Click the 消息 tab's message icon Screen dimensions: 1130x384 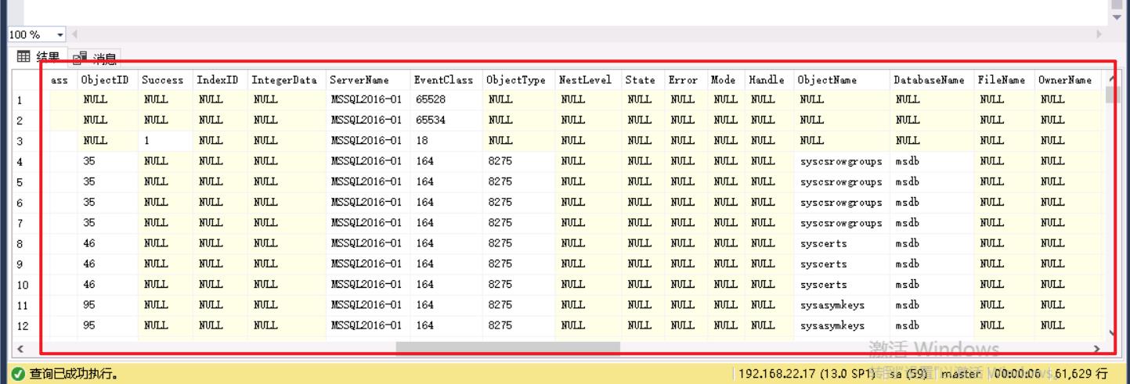tap(79, 58)
